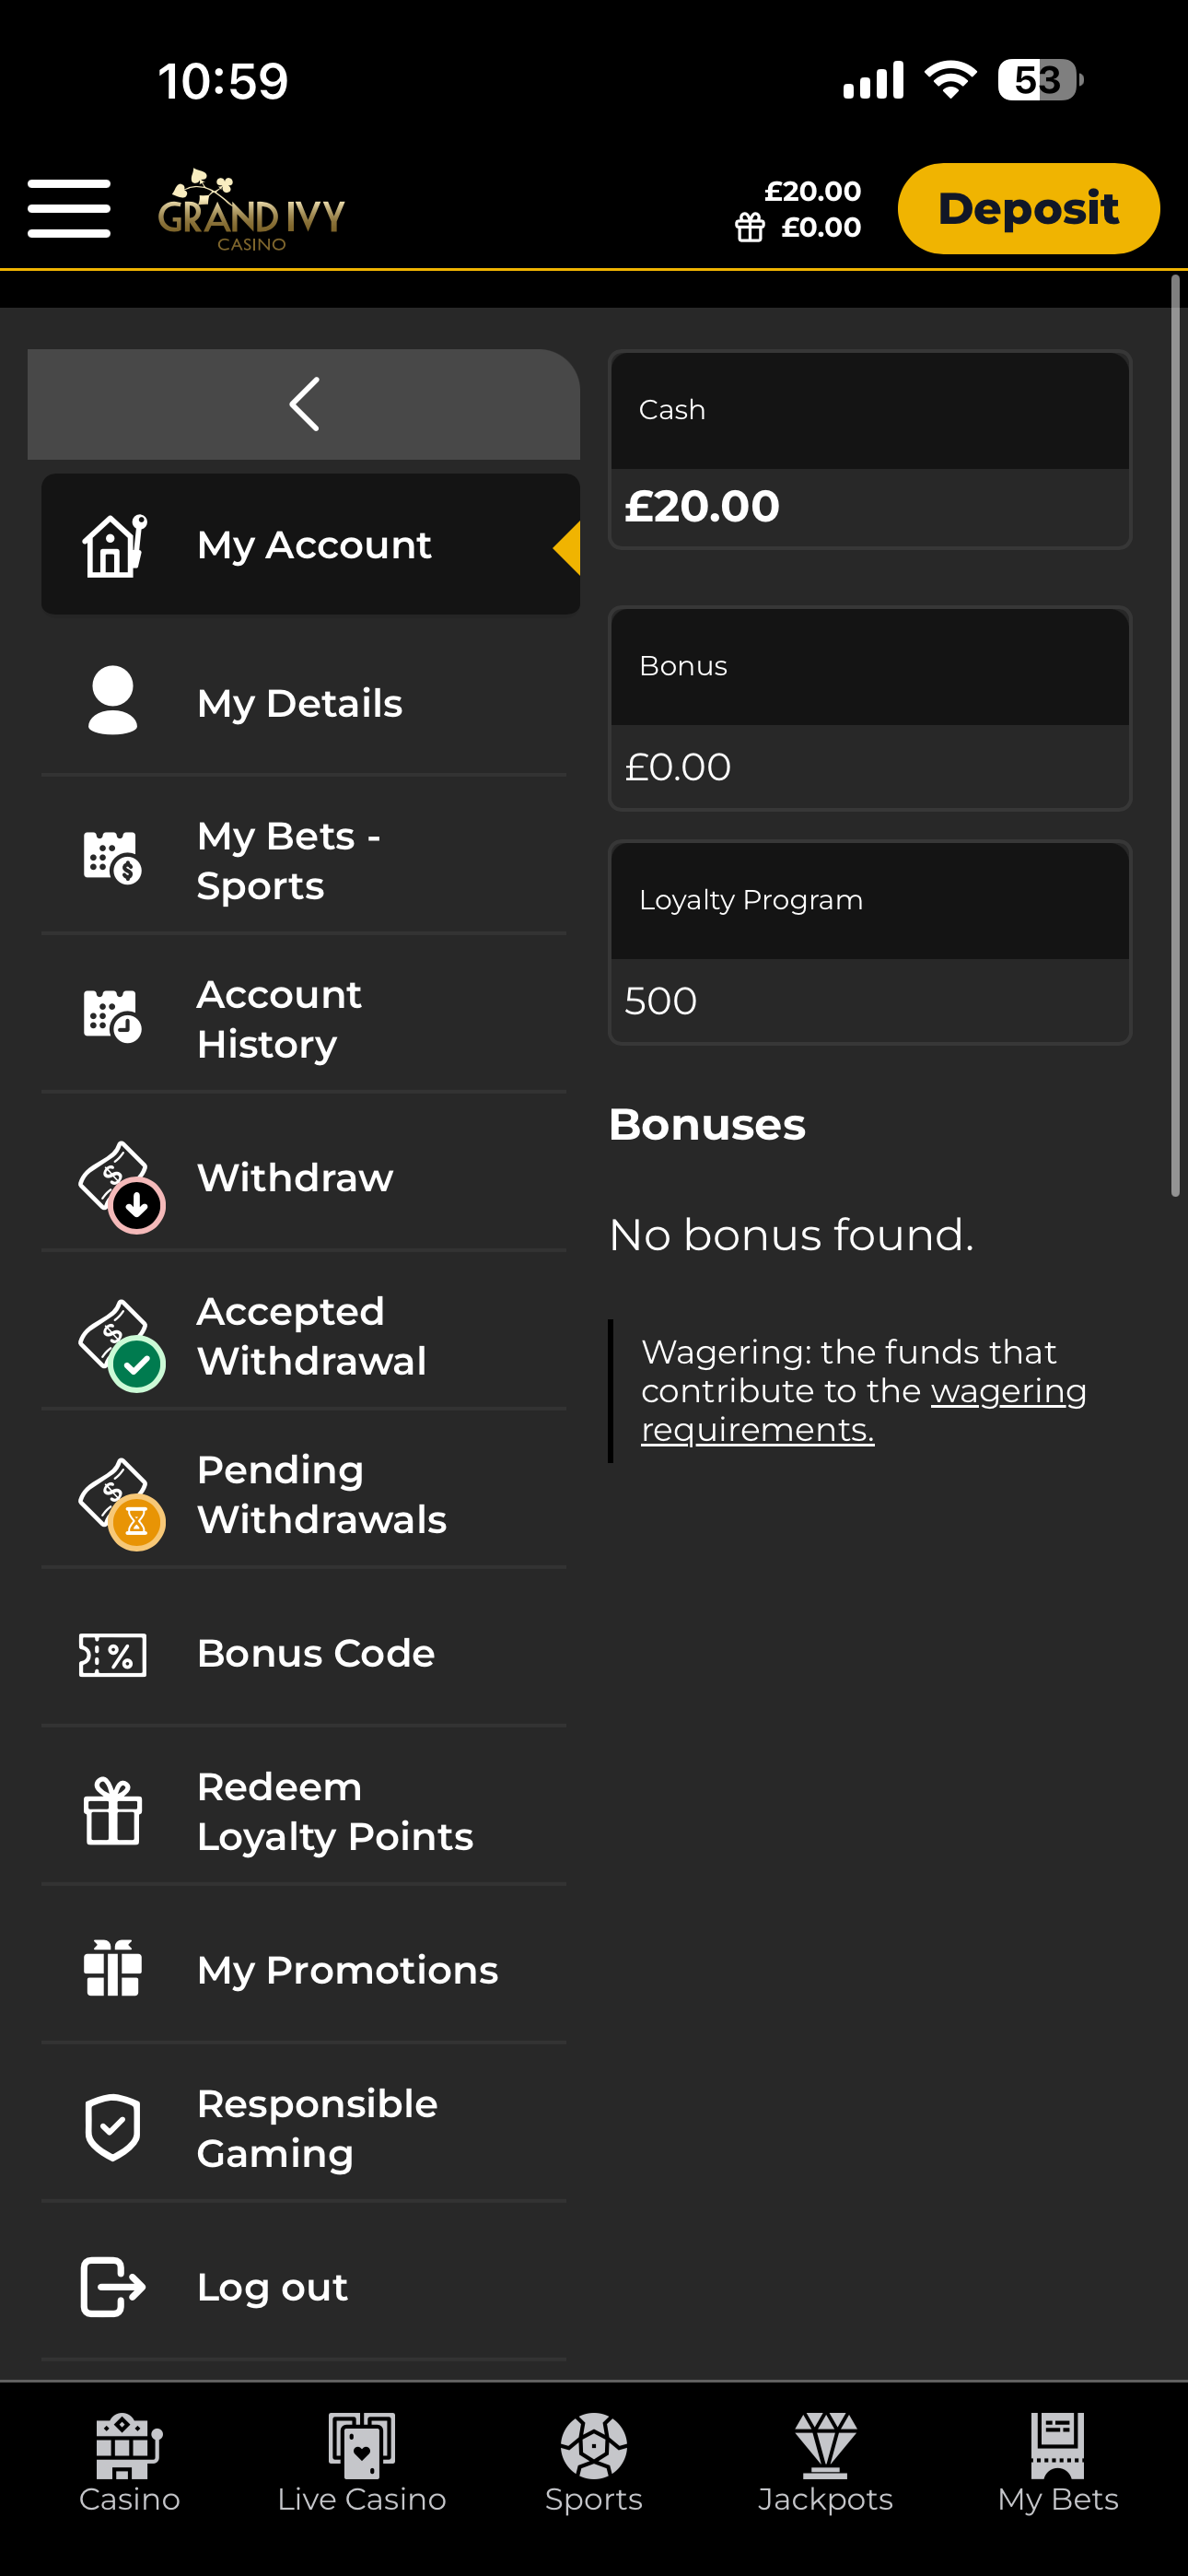Open Redeem Loyalty Points
1188x2576 pixels.
(x=334, y=1811)
